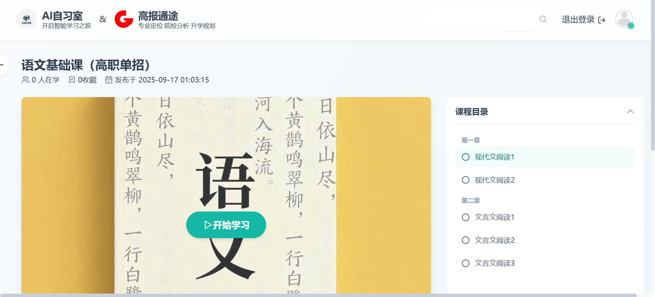655x297 pixels.
Task: Open the 文言文阅读2 lesson
Action: point(495,240)
